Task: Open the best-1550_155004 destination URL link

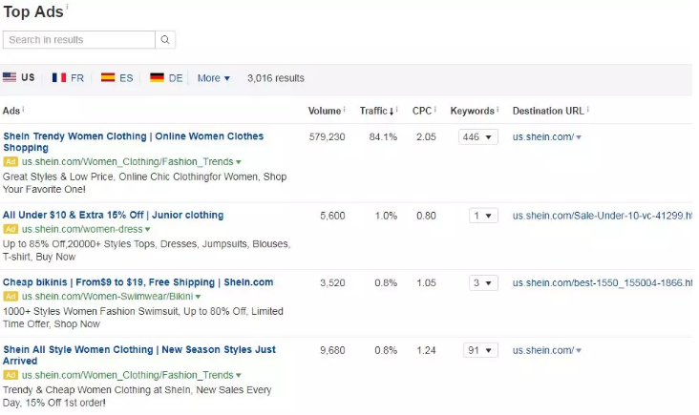Action: pyautogui.click(x=603, y=282)
